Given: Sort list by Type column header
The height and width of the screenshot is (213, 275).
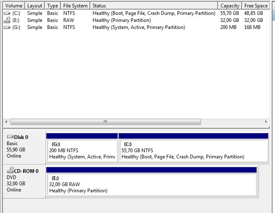Looking at the screenshot, I should [x=53, y=6].
